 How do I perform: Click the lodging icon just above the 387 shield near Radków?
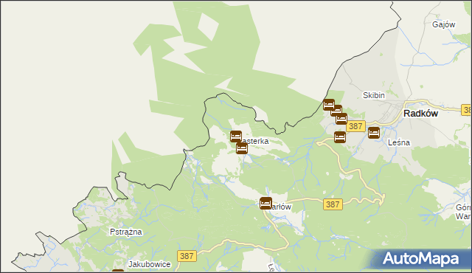point(341,119)
